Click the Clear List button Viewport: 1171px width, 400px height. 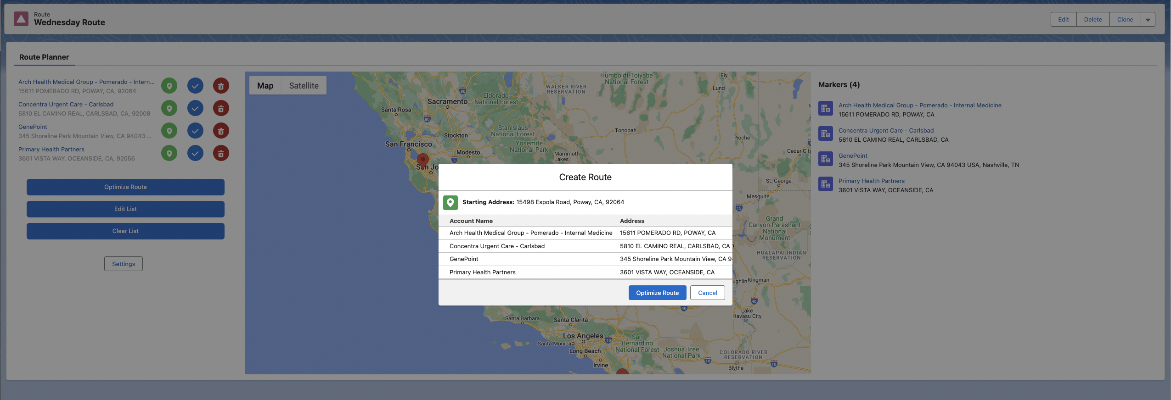click(x=125, y=231)
